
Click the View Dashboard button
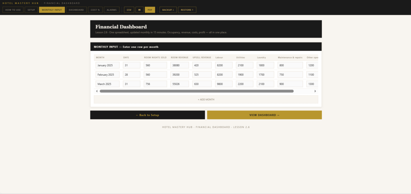tap(265, 115)
